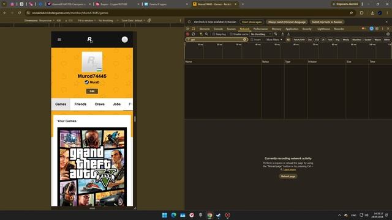
Task: Open the DevTools AI assistance icon
Action: (372, 29)
